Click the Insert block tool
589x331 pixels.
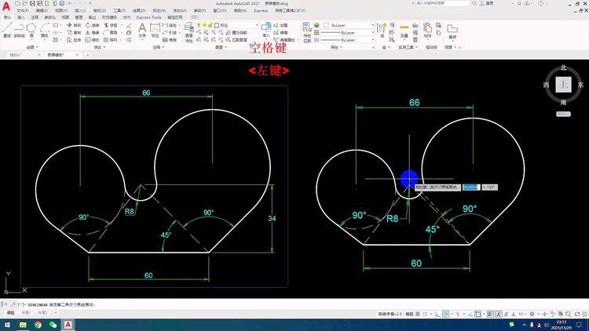(x=266, y=30)
